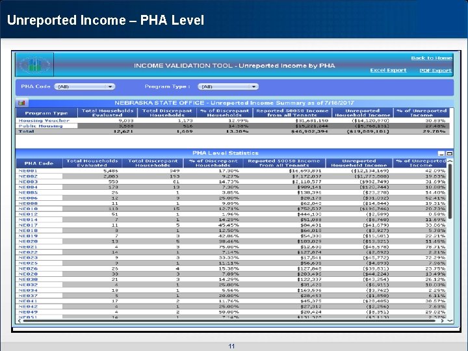
Task: Select the $16,693,891 reported income cell
Action: click(x=305, y=171)
